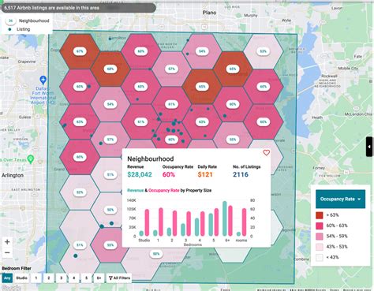Click the 43% - 53% legend swatch
Viewport: 374px width, 291px height.
[320, 247]
